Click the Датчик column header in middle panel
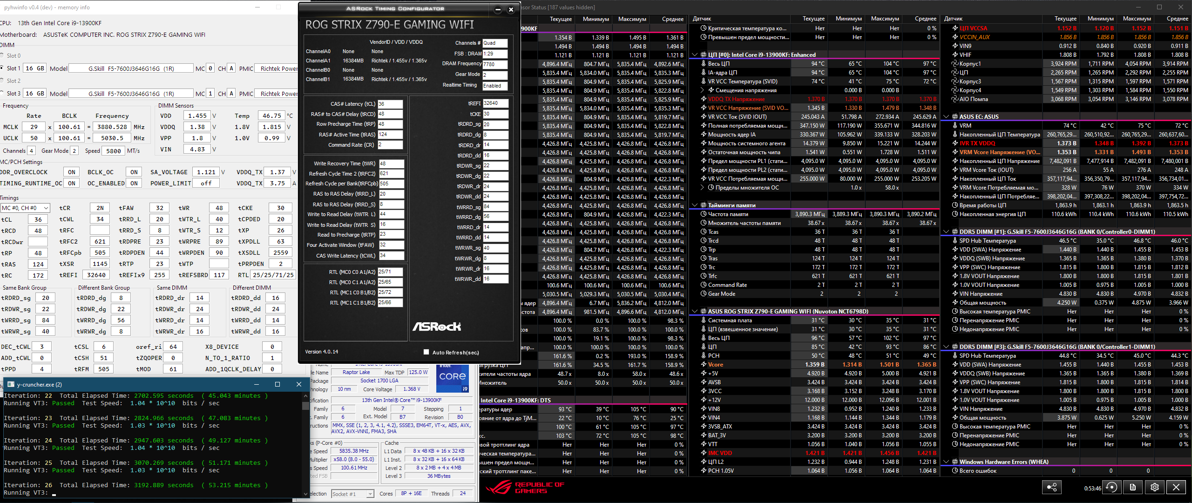The height and width of the screenshot is (503, 1192). [x=702, y=19]
